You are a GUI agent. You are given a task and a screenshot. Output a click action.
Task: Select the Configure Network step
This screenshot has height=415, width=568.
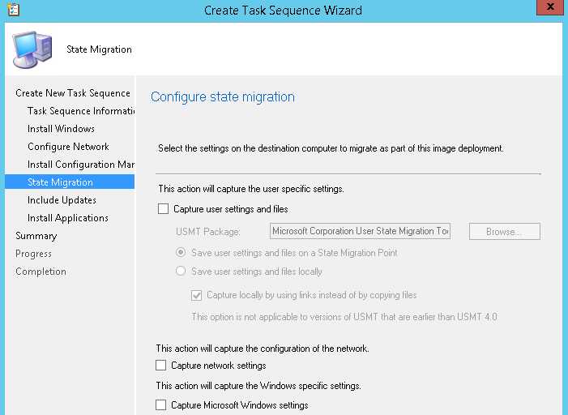(68, 147)
